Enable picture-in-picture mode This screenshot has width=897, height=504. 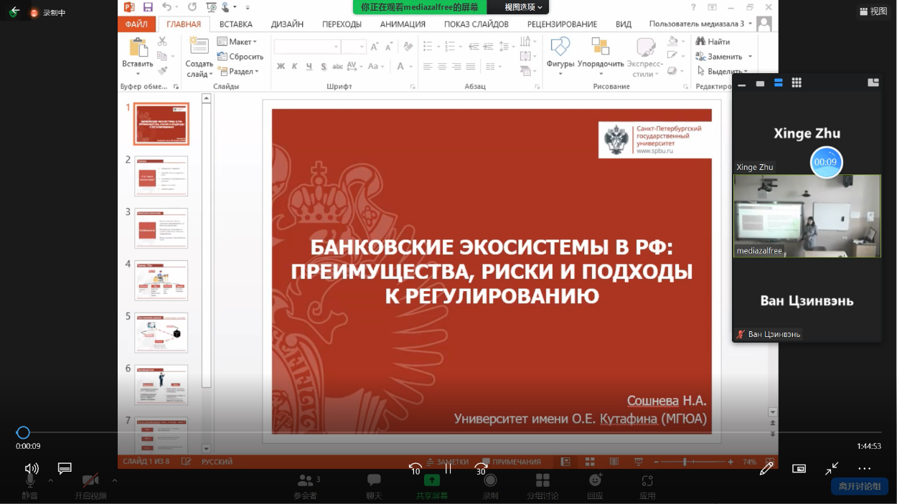point(799,468)
